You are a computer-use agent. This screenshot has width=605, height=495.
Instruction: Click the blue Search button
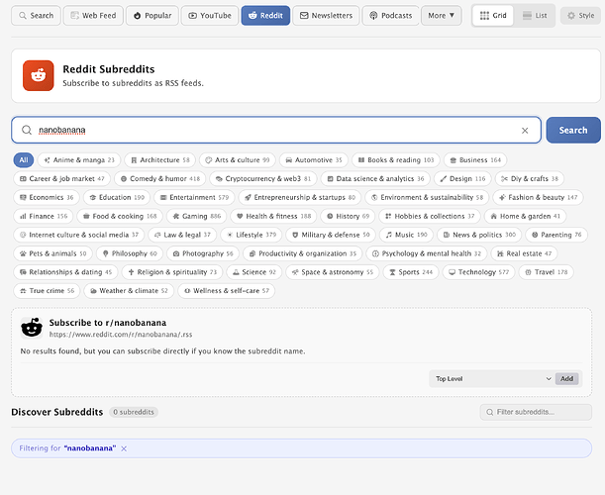point(573,130)
